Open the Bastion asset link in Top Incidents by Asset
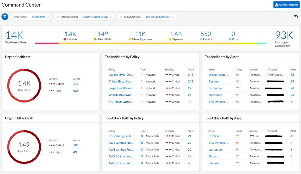The image size is (301, 174). pos(213,81)
